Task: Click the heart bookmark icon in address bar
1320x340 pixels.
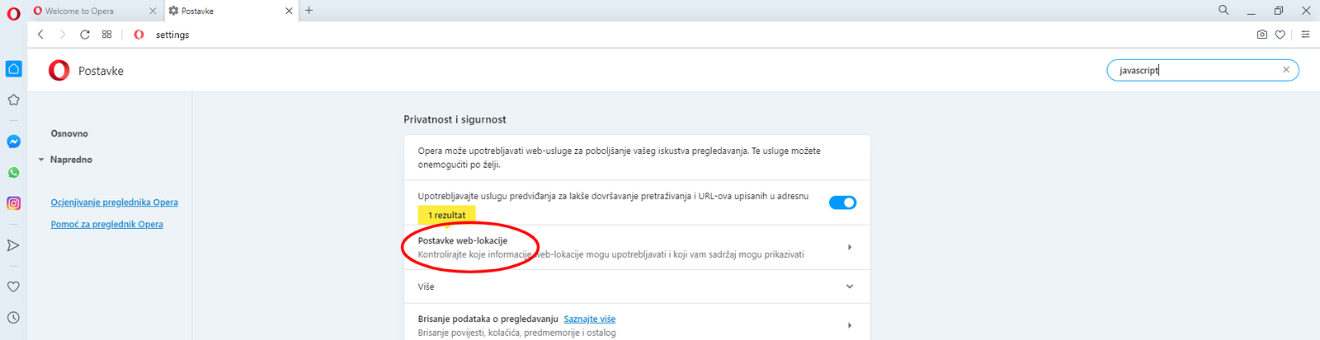Action: point(1280,35)
